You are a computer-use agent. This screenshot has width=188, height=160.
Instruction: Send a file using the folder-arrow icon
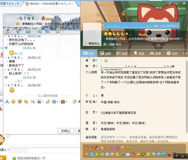point(28,31)
